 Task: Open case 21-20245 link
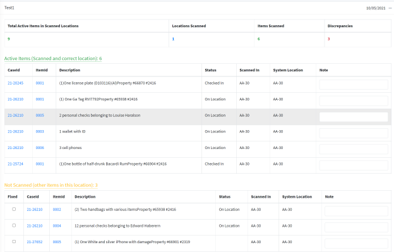click(x=15, y=83)
